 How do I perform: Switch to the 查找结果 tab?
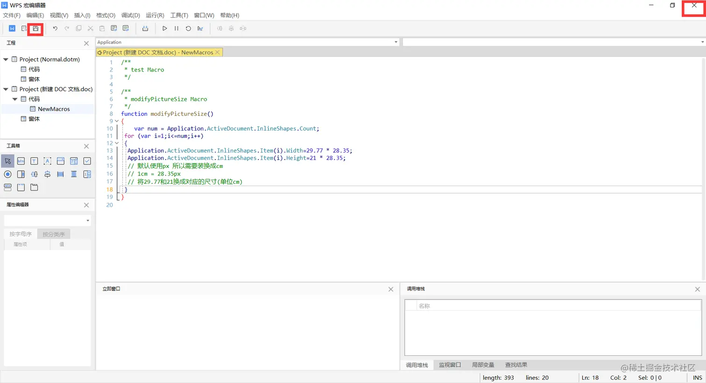click(516, 365)
